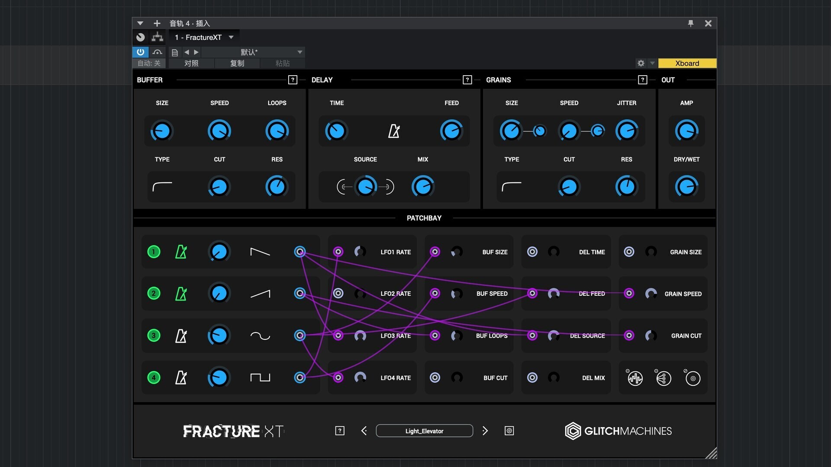Toggle LFO 4 on/off button
The height and width of the screenshot is (467, 831).
(154, 377)
